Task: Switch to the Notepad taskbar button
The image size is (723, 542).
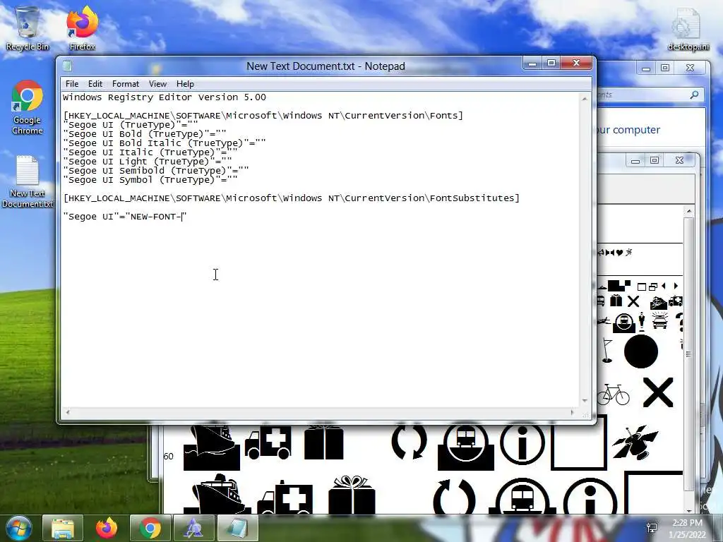Action: pyautogui.click(x=237, y=528)
